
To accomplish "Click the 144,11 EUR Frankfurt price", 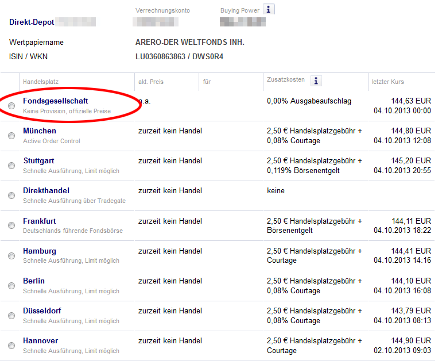I will tap(412, 221).
